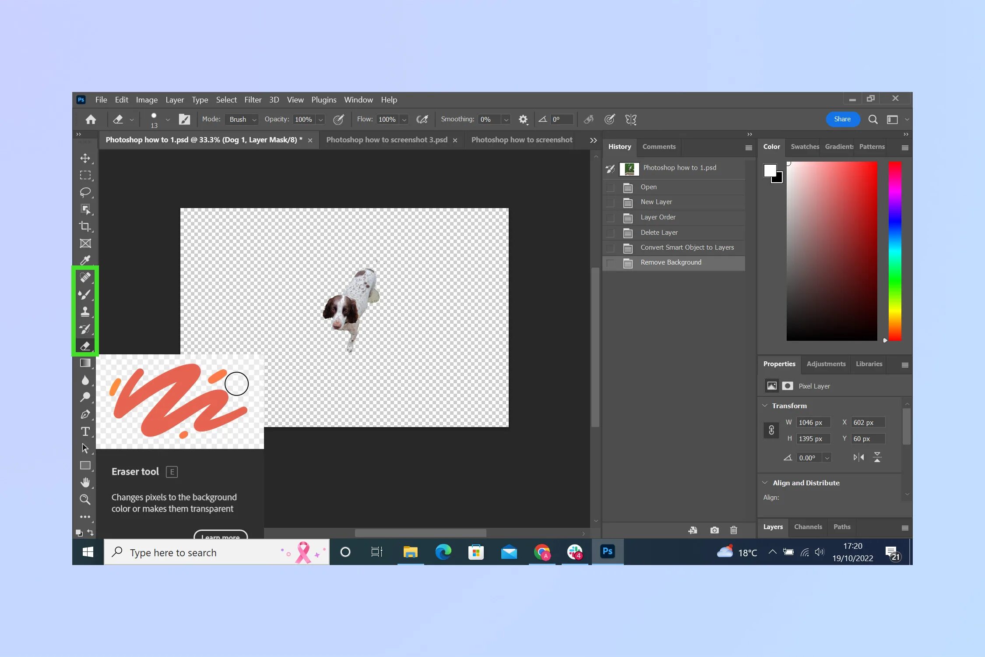Screen dimensions: 985x657
Task: Select the Crop tool in toolbar
Action: (85, 226)
